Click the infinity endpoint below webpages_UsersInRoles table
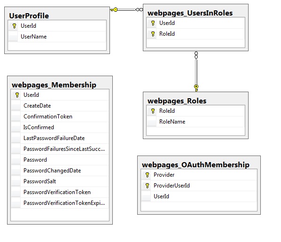The image size is (281, 242). pos(196,55)
